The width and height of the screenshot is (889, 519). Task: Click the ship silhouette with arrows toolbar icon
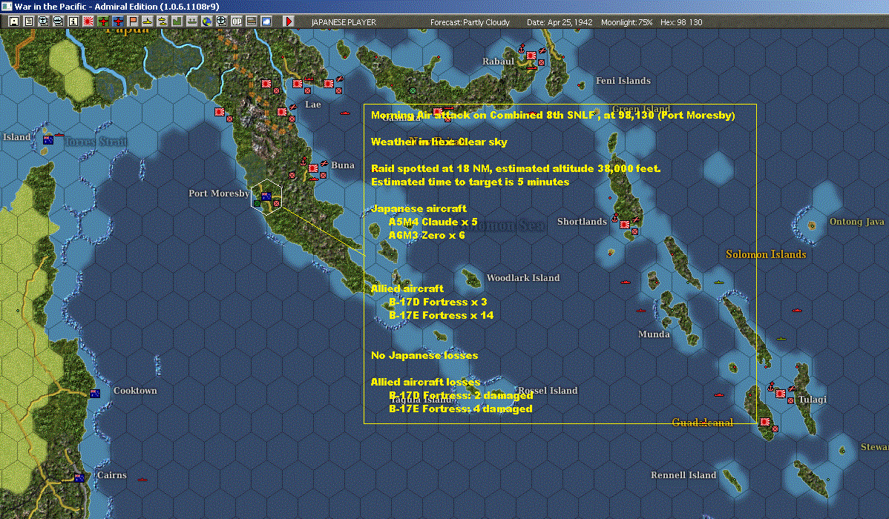click(x=191, y=22)
